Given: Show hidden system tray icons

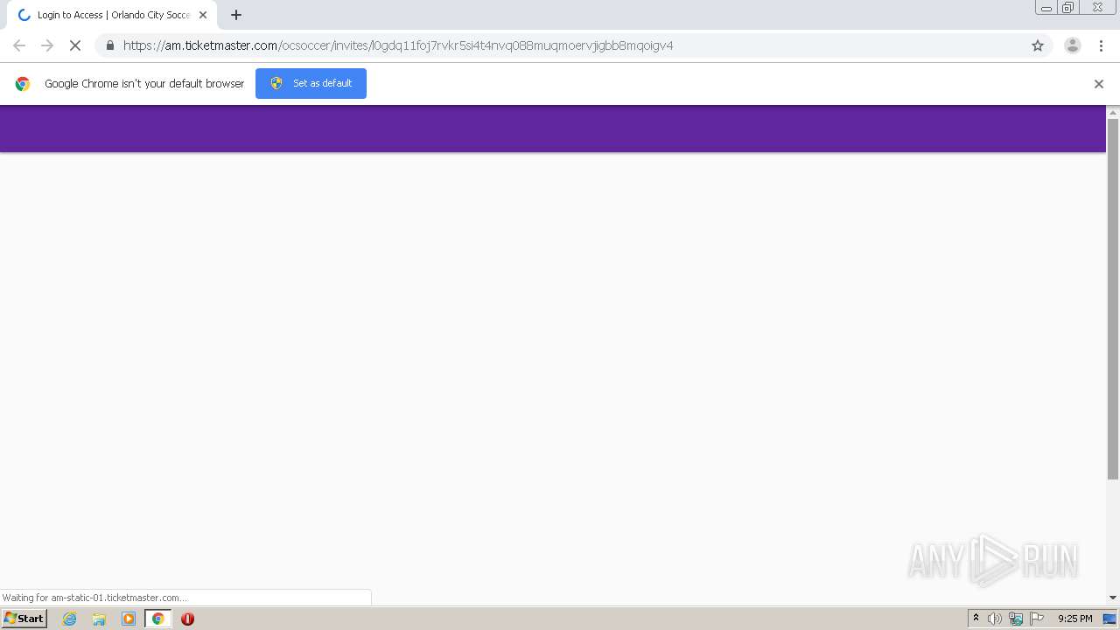Looking at the screenshot, I should click(x=976, y=619).
